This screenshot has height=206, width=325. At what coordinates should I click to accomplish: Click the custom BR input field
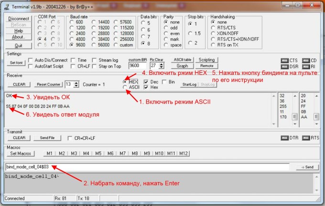coord(137,66)
